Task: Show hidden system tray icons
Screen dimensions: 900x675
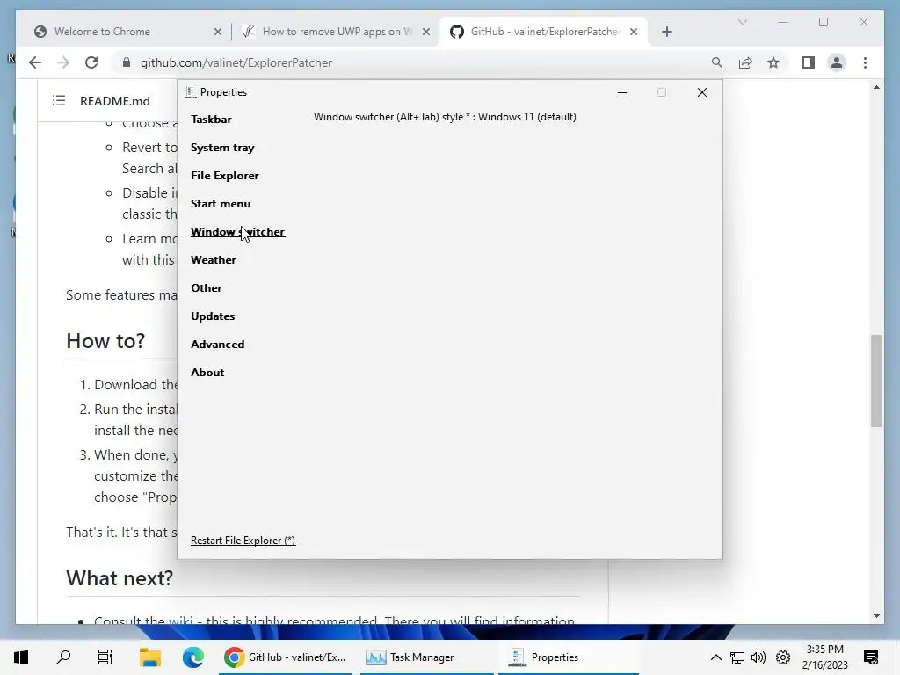Action: click(x=715, y=657)
